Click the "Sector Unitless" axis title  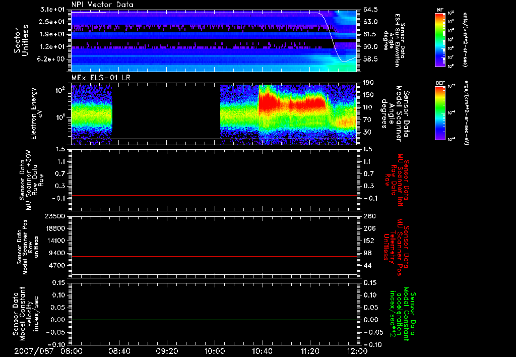(x=21, y=40)
